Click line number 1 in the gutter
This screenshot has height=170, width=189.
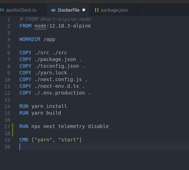click(8, 19)
